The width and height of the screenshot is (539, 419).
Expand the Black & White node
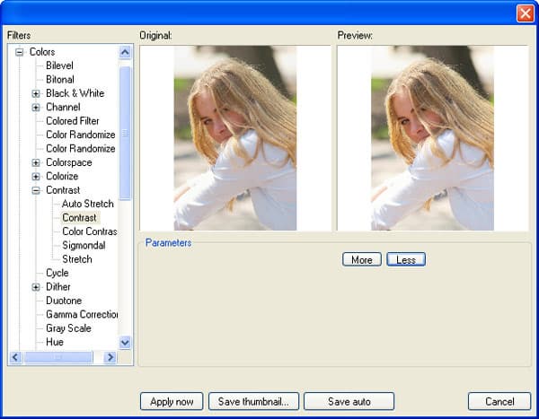click(x=36, y=93)
